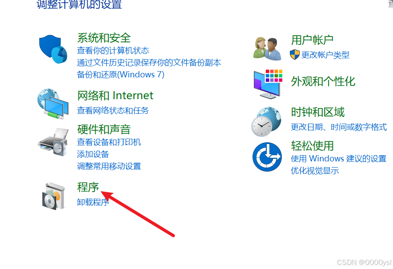Click the Hardware and Sound printer icon
This screenshot has height=269, width=393.
(53, 142)
